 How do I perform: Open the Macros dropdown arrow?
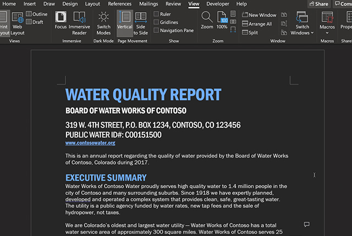click(327, 33)
